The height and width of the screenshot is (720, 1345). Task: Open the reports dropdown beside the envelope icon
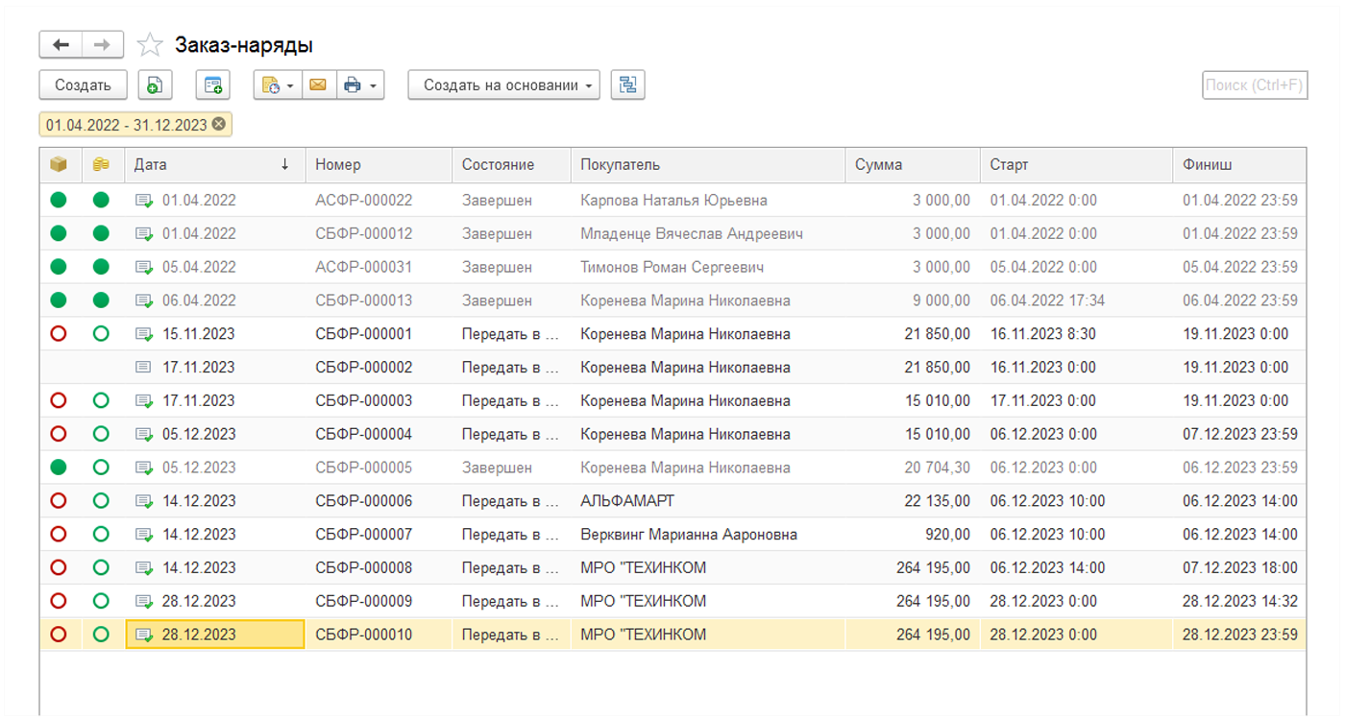pyautogui.click(x=278, y=85)
